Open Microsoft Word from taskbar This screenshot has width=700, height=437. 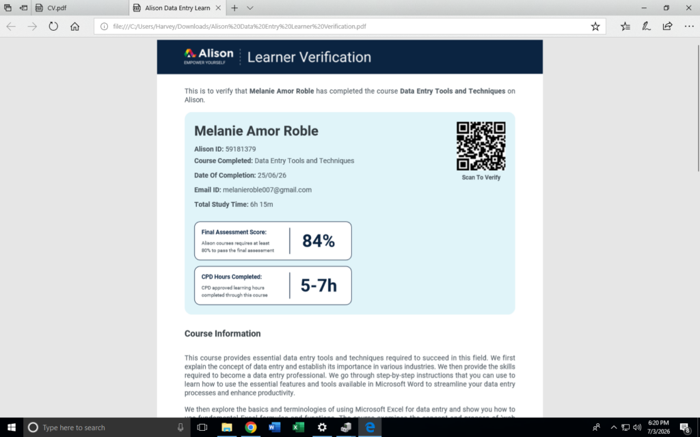pos(275,427)
